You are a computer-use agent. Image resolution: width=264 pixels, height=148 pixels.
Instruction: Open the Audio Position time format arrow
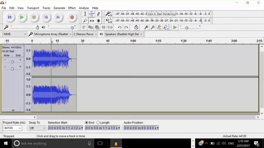point(158,128)
